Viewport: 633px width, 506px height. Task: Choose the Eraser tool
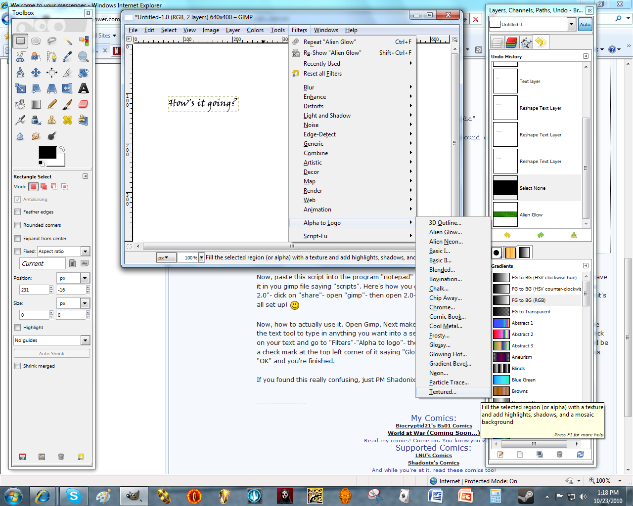coord(84,104)
